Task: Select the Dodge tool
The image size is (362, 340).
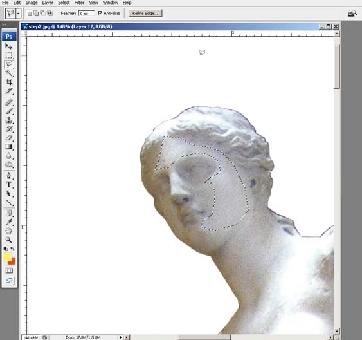Action: click(9, 165)
